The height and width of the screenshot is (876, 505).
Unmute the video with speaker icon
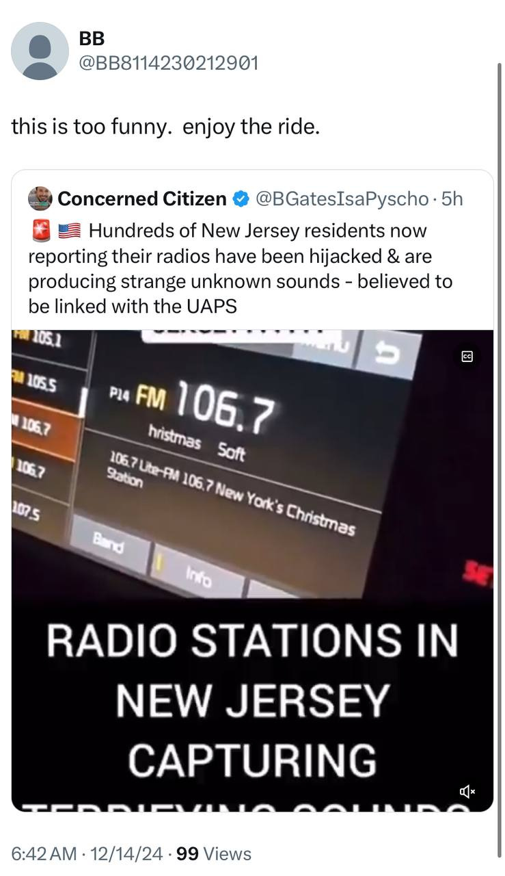[x=467, y=792]
